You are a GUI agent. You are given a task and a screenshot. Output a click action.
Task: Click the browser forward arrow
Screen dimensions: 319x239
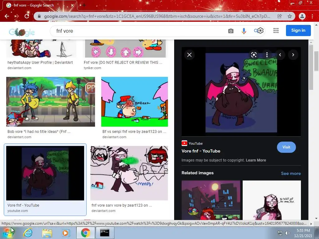coord(17,16)
